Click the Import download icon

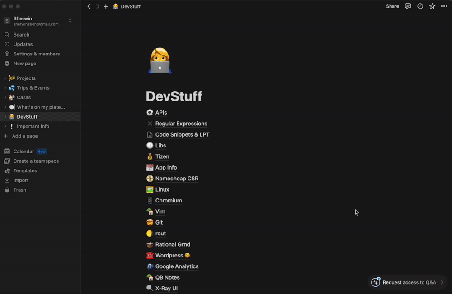point(7,180)
